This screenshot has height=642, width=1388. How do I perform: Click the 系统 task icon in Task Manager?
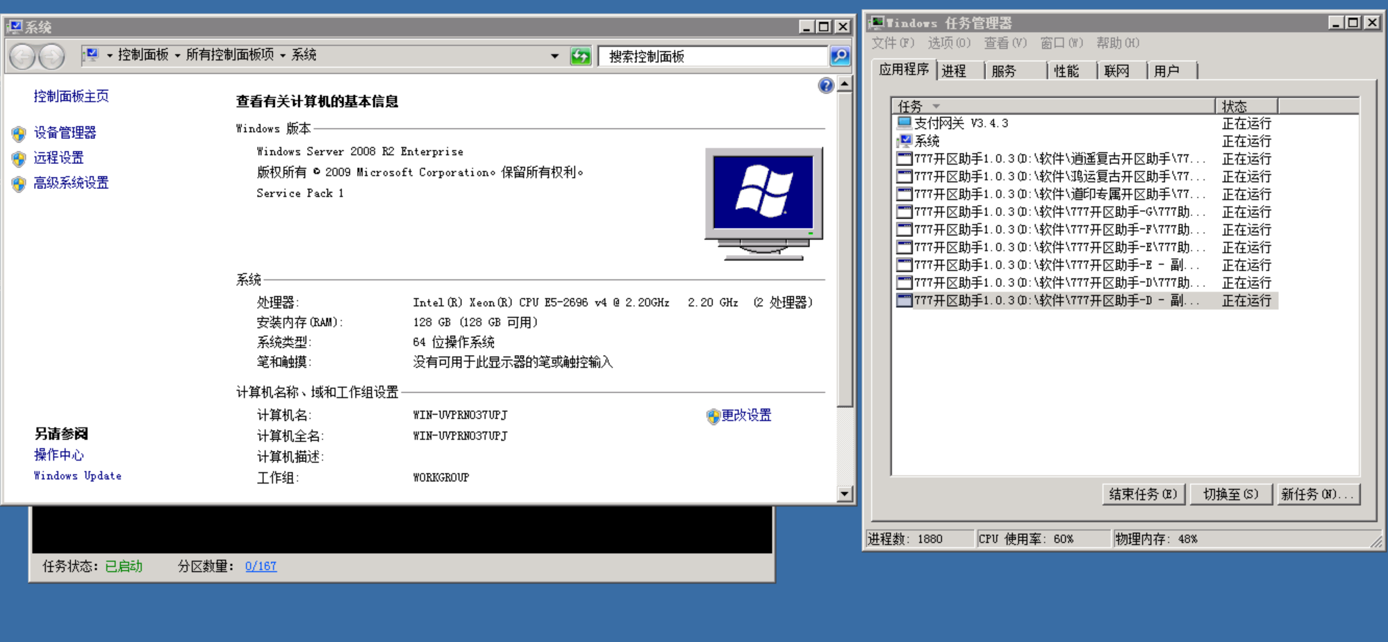(904, 141)
